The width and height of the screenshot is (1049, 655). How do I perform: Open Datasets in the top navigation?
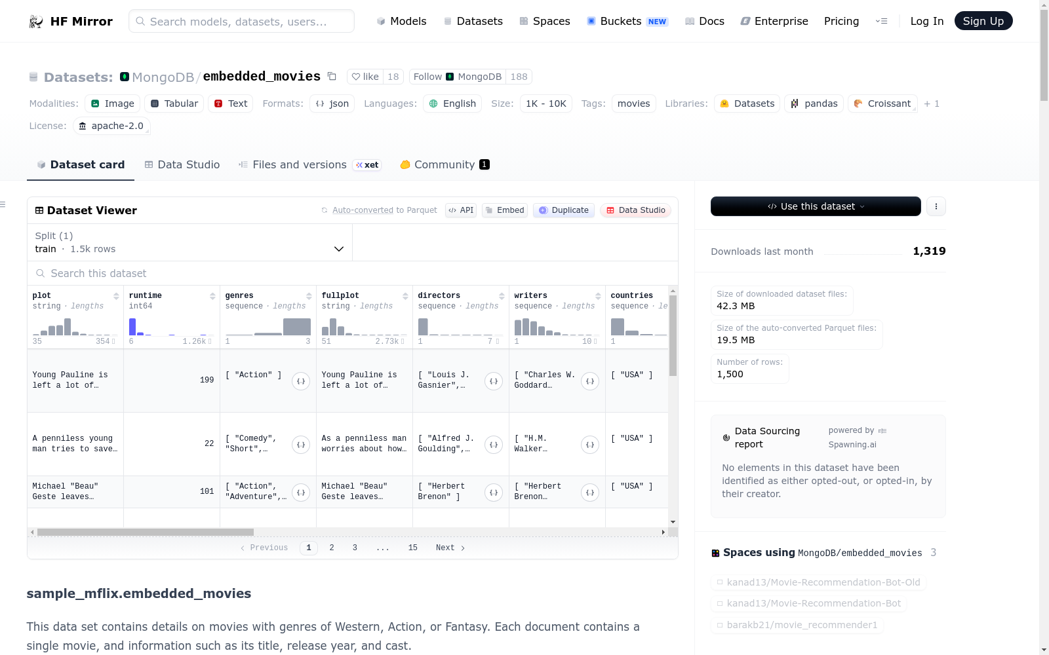(473, 21)
